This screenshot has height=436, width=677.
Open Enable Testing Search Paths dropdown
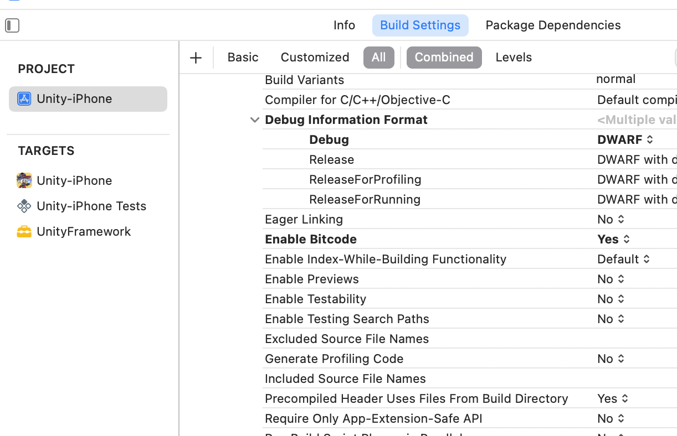[x=611, y=319]
